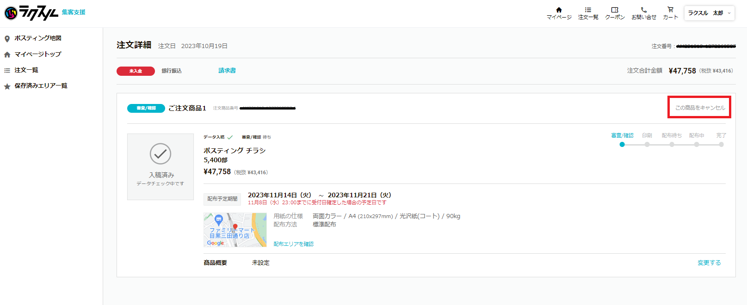
Task: Click the 入稿済み data check box
Action: pos(161,167)
